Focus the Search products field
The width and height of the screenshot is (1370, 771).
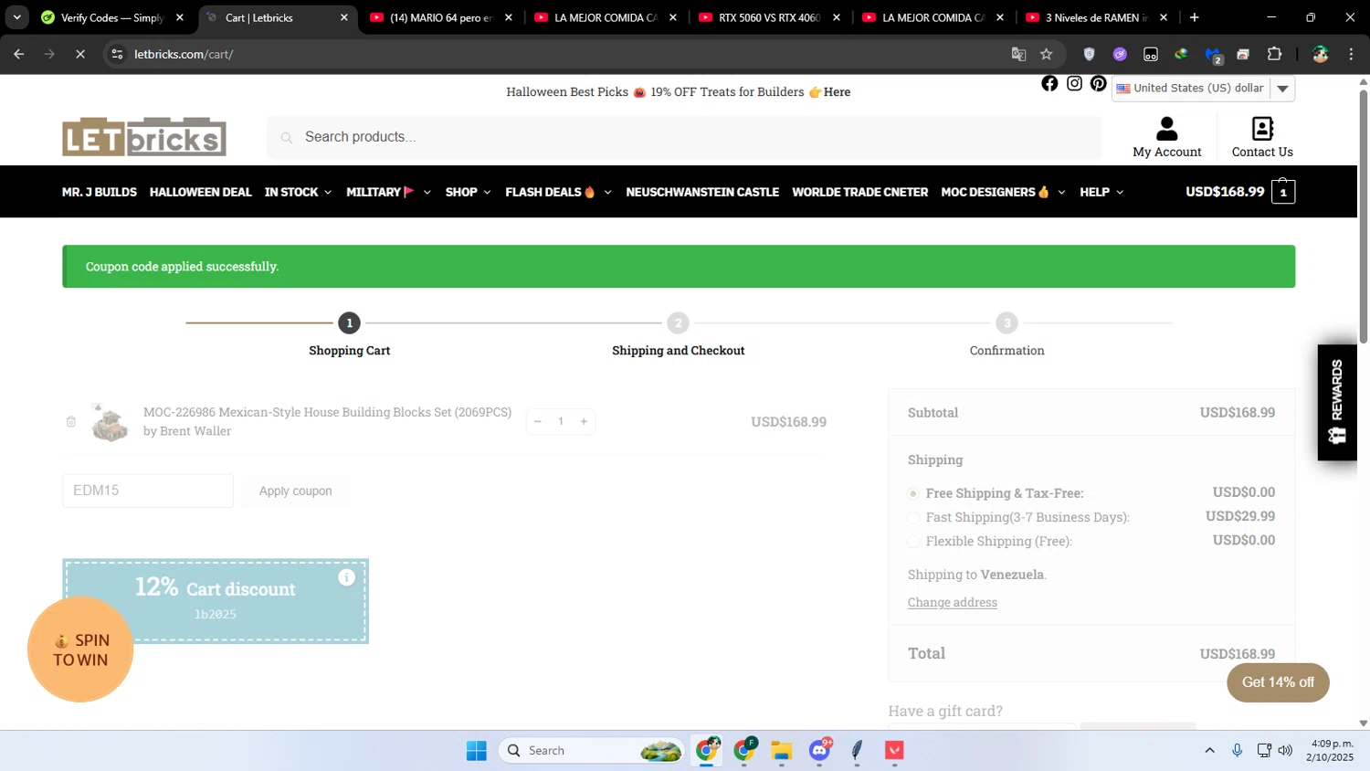pos(684,137)
